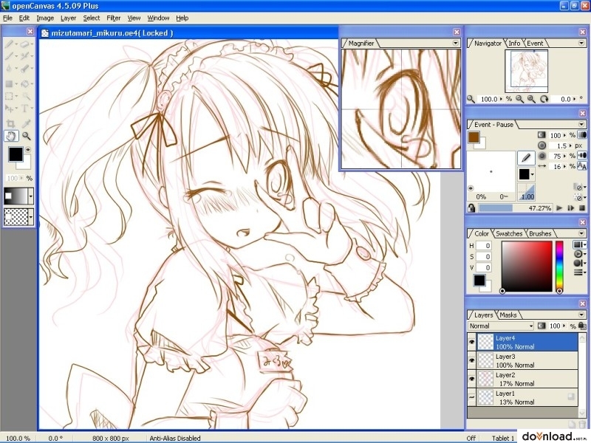This screenshot has height=443, width=591.
Task: Switch to the Brushes tab
Action: 540,233
